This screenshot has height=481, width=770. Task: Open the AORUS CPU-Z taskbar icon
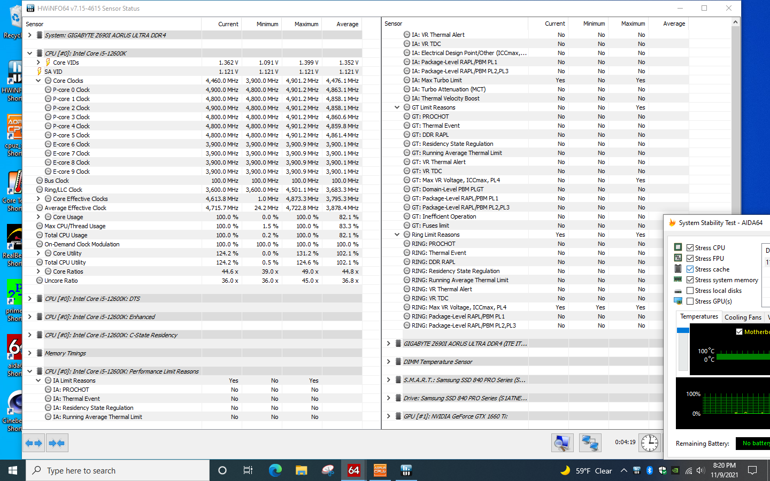380,470
